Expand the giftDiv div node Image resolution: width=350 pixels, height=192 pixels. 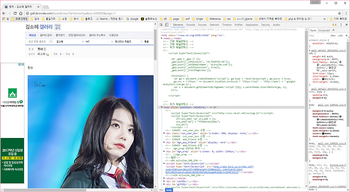coord(164,184)
